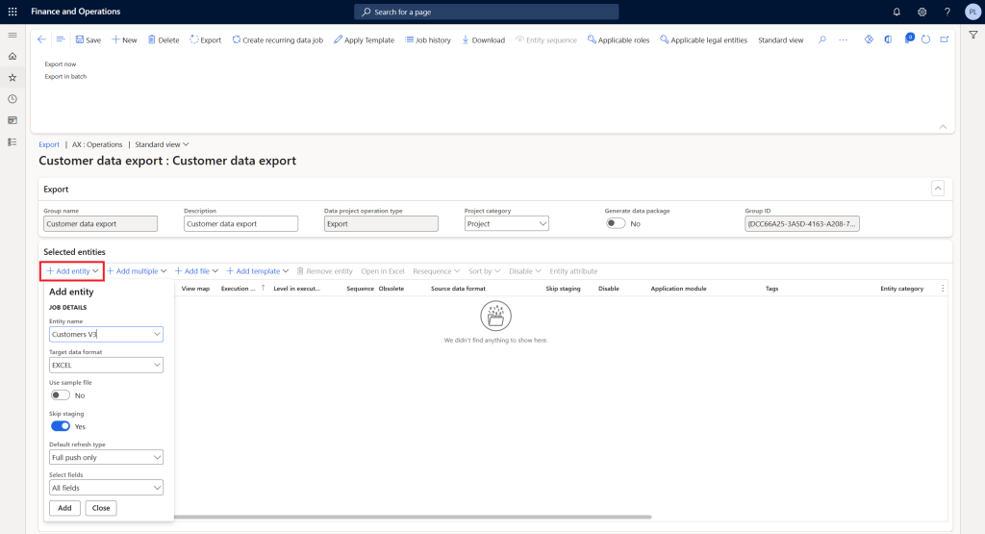This screenshot has height=534, width=985.
Task: Choose Export in batch menu option
Action: click(65, 77)
